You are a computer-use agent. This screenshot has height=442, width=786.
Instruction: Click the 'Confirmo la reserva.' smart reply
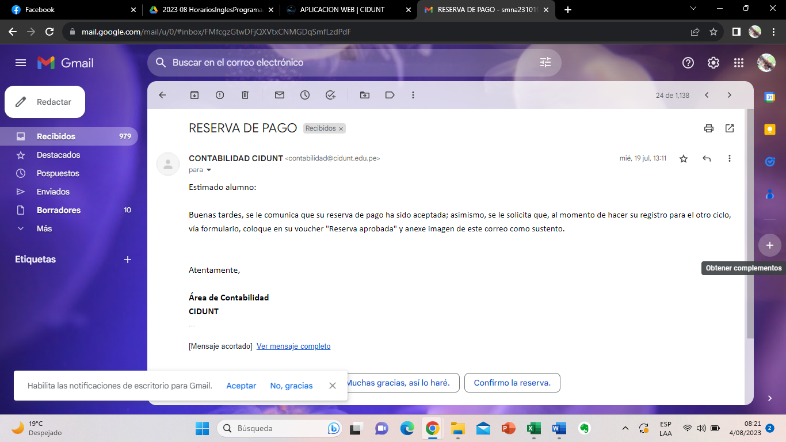tap(512, 383)
